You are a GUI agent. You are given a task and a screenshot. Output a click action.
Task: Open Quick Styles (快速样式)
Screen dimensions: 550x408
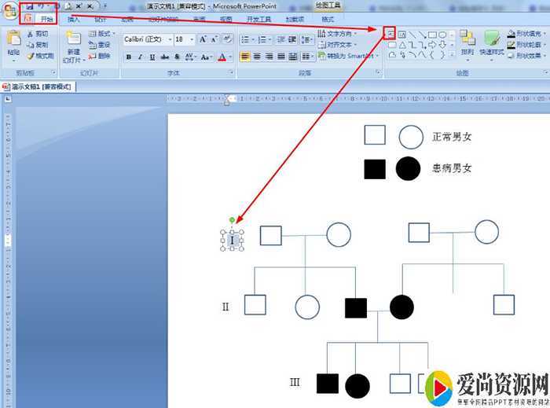pyautogui.click(x=492, y=42)
